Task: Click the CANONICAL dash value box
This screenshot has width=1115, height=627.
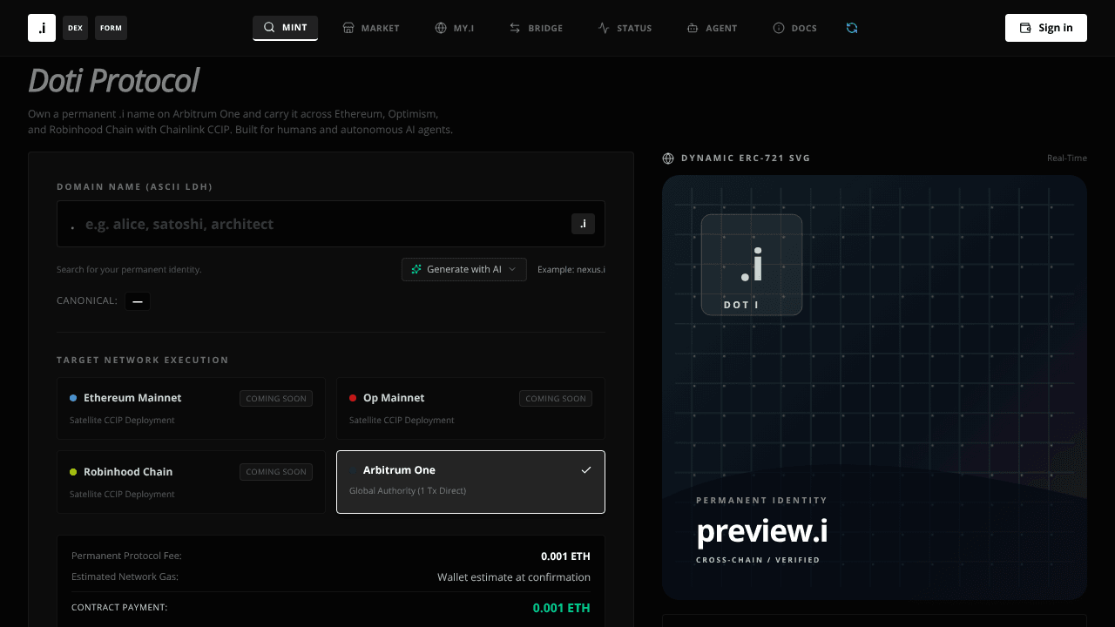Action: (x=138, y=301)
